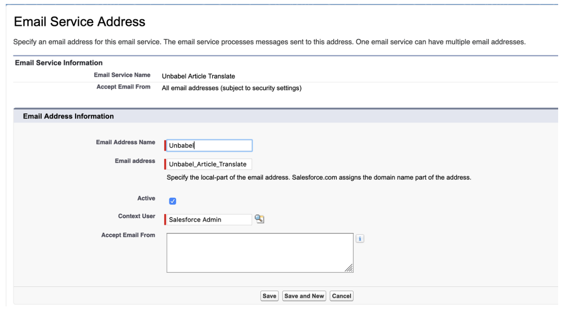The image size is (567, 309).
Task: Focus the Email Address Name field
Action: coord(209,145)
